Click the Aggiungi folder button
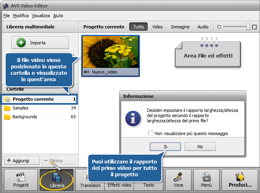The height and width of the screenshot is (193, 260). [x=22, y=161]
